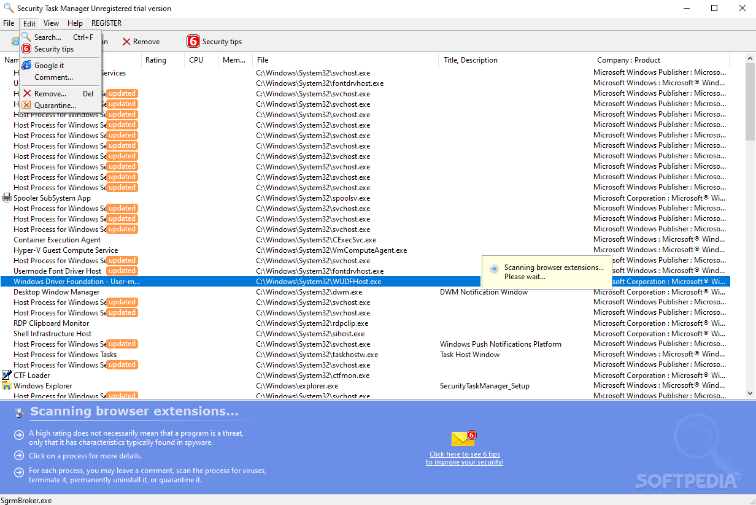This screenshot has width=756, height=505.
Task: Open the REGISTER menu item
Action: pos(107,23)
